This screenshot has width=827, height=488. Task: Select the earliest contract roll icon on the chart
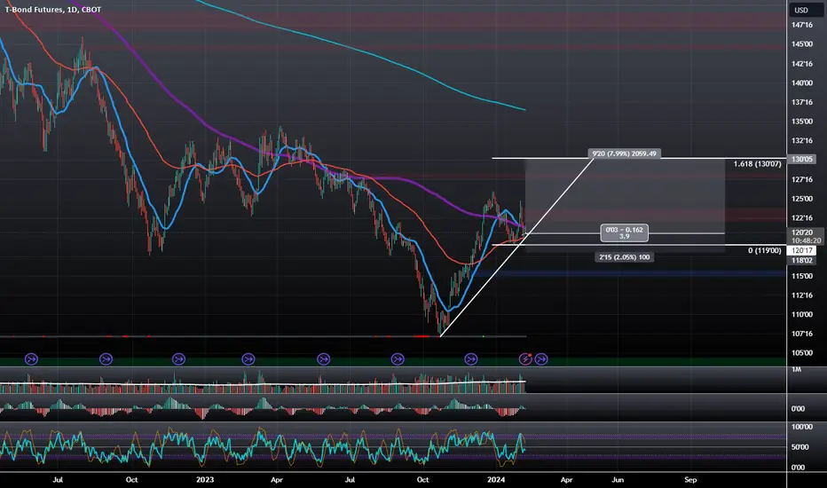(x=32, y=359)
